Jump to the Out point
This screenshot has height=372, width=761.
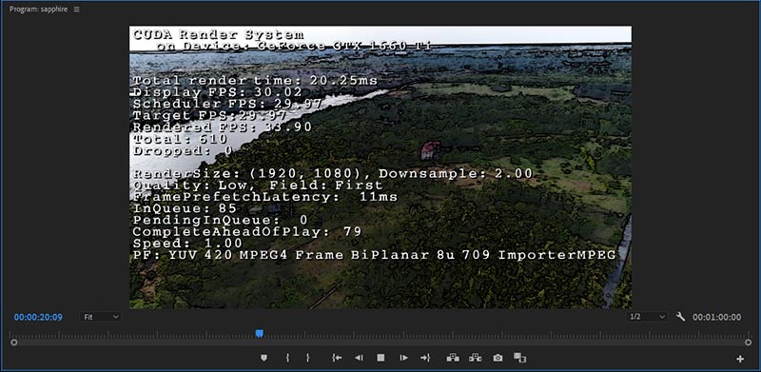click(x=425, y=358)
